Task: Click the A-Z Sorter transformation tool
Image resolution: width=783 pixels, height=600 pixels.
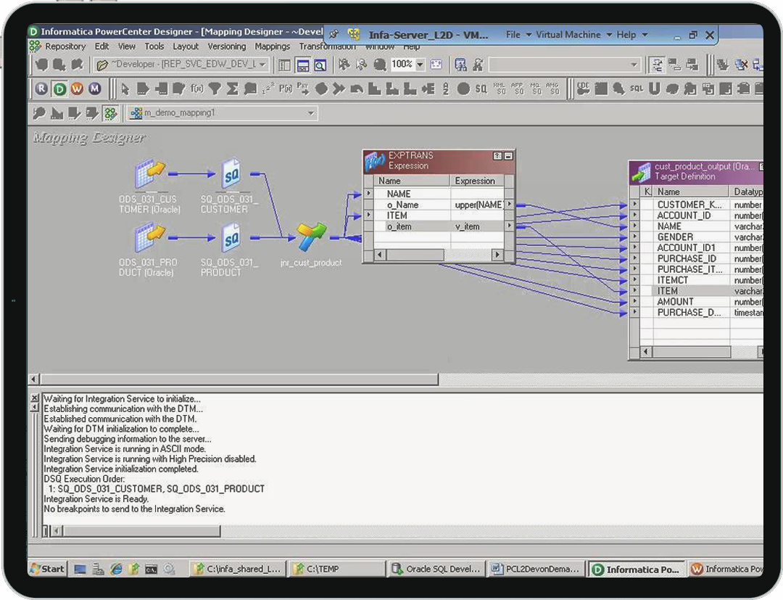Action: click(445, 89)
